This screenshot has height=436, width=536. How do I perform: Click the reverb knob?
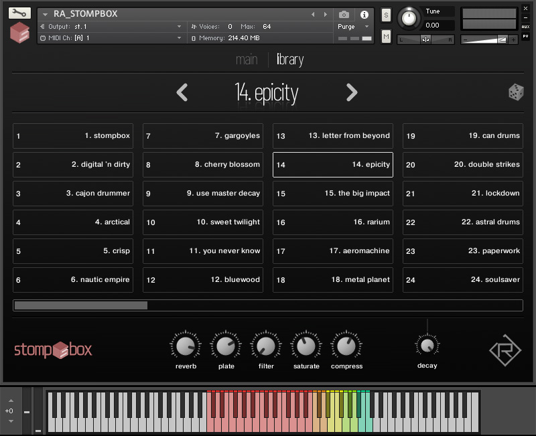(x=186, y=346)
